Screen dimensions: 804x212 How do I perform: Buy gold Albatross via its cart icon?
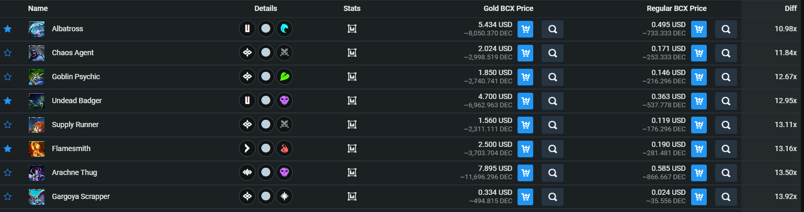pos(525,29)
